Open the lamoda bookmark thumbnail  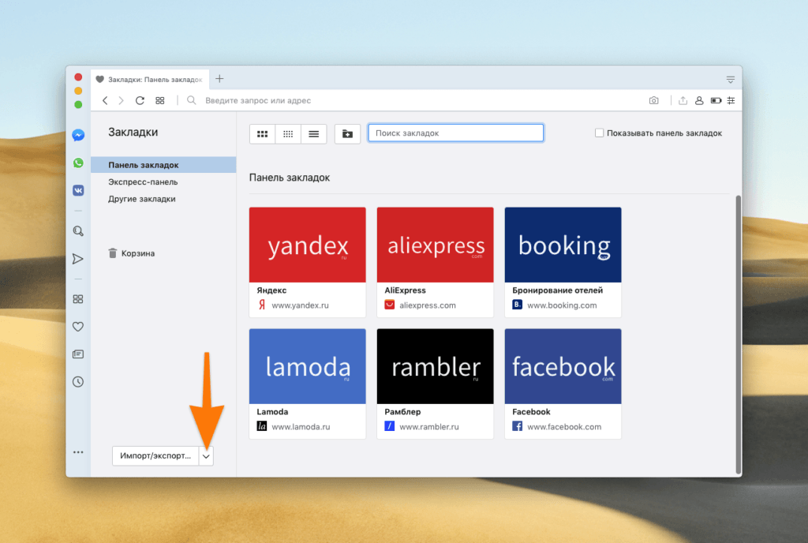tap(308, 366)
